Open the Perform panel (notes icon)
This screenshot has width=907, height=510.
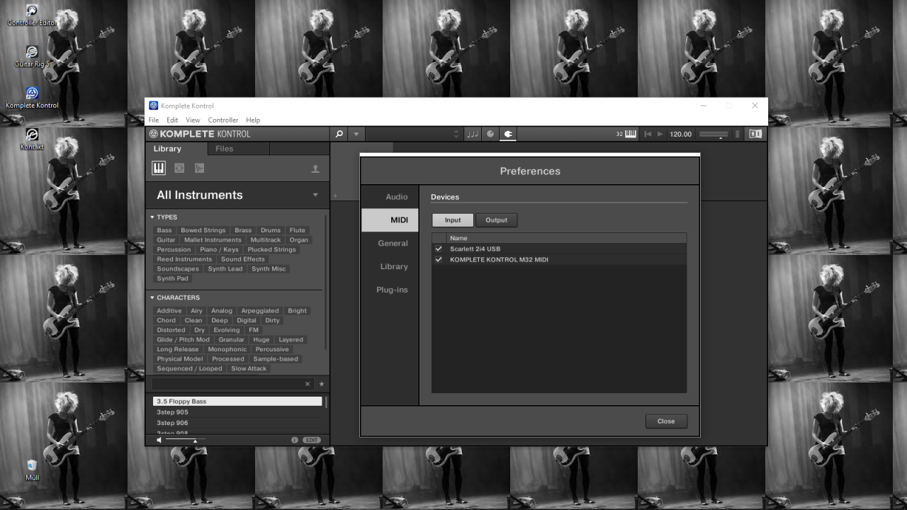(473, 134)
